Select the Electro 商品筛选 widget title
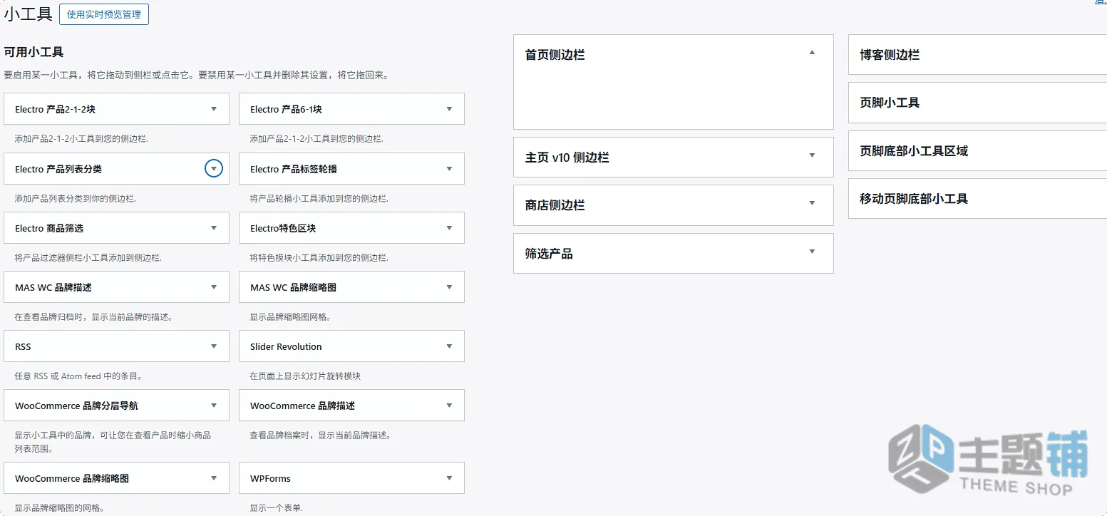Image resolution: width=1107 pixels, height=516 pixels. 49,228
